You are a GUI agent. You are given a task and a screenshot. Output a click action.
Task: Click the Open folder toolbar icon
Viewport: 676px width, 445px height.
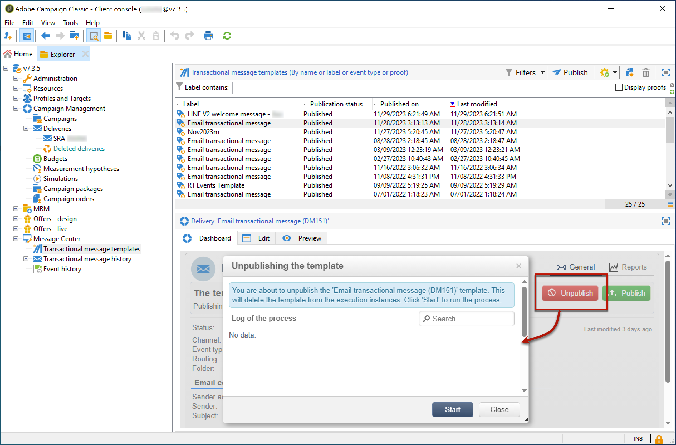108,36
